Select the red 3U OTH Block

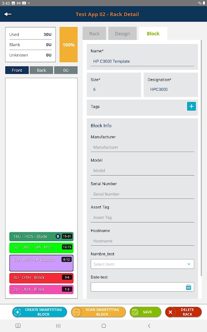[41, 278]
